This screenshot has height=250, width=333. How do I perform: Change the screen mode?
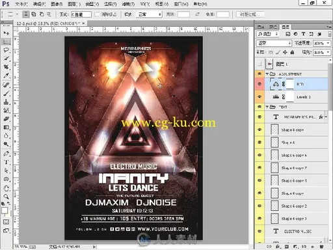tap(6, 230)
